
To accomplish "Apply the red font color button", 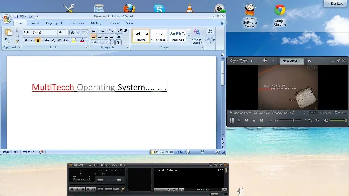I will [x=82, y=40].
